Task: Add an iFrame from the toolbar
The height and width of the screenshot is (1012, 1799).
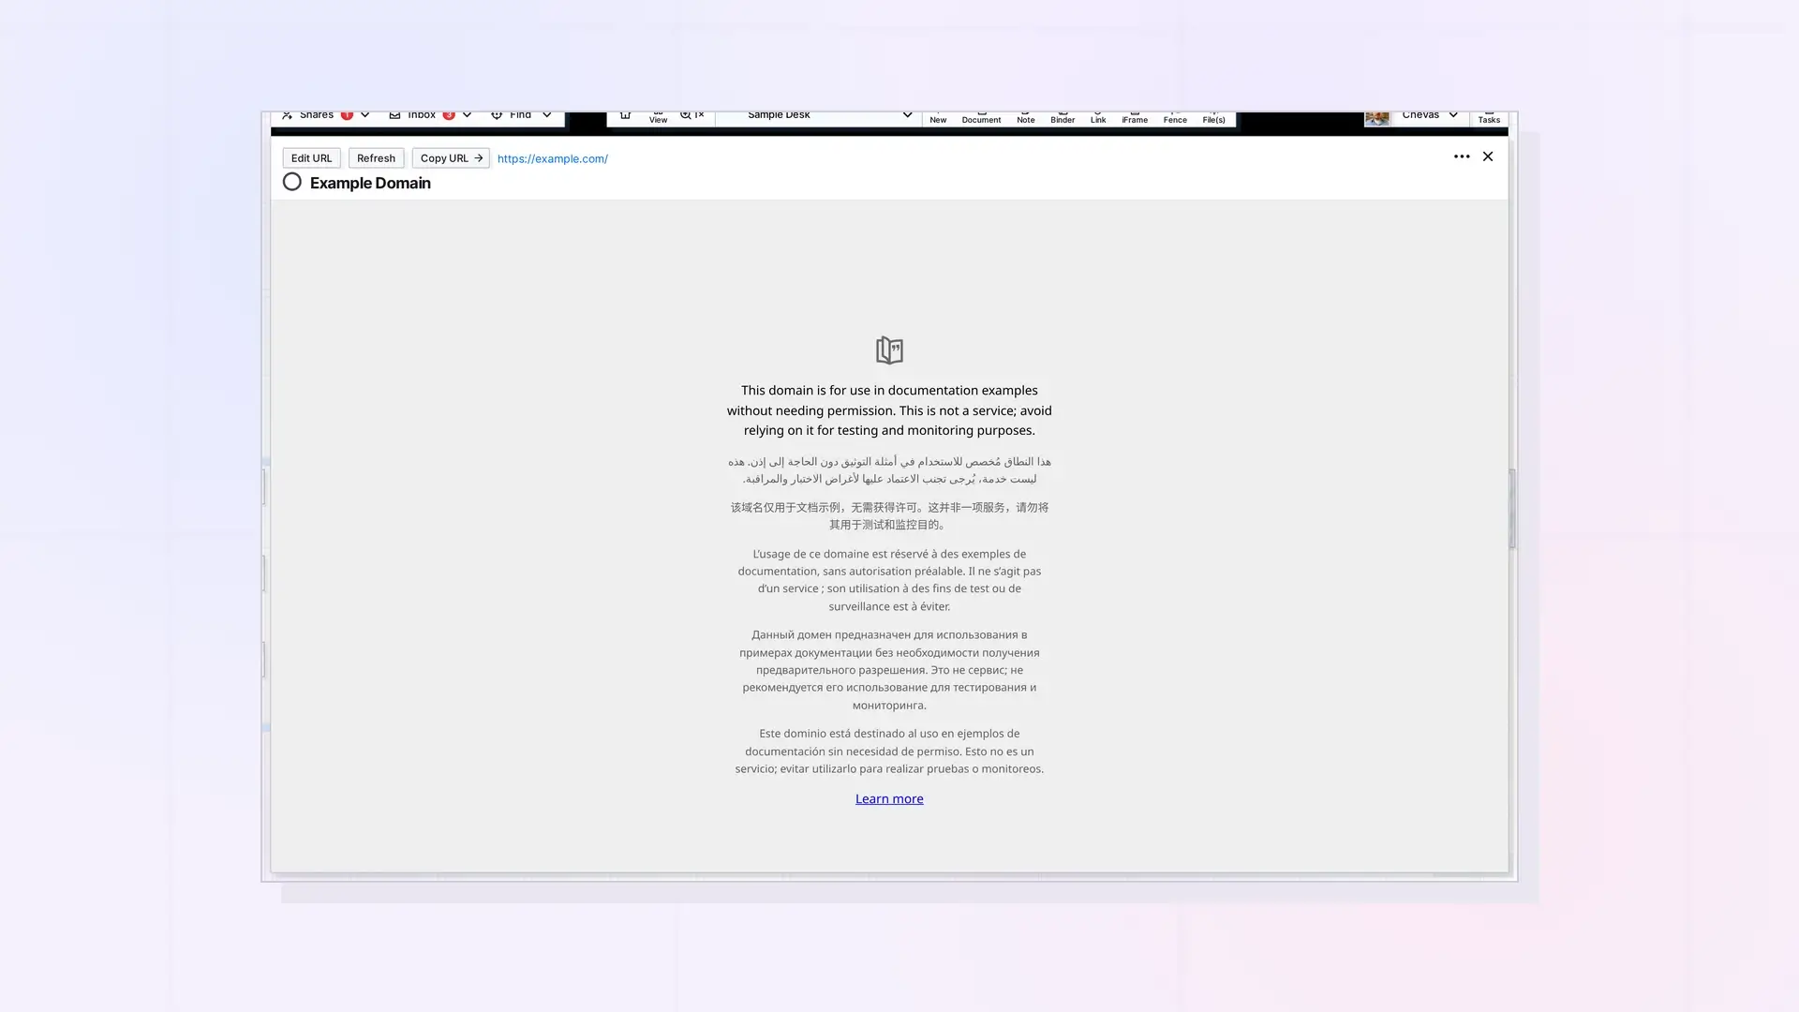Action: point(1135,118)
